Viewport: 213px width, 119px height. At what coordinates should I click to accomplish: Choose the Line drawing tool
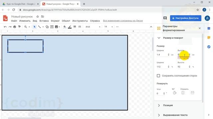pos(39,27)
